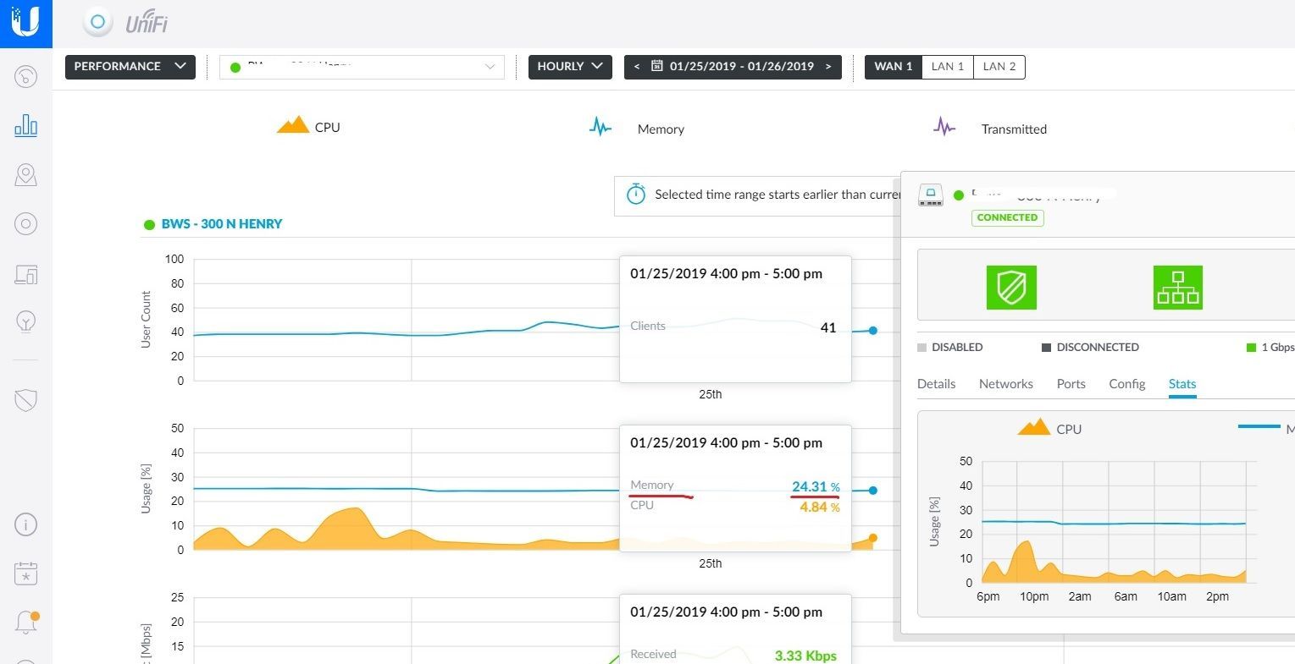1295x664 pixels.
Task: Open the Clients icon in sidebar
Action: 25,274
